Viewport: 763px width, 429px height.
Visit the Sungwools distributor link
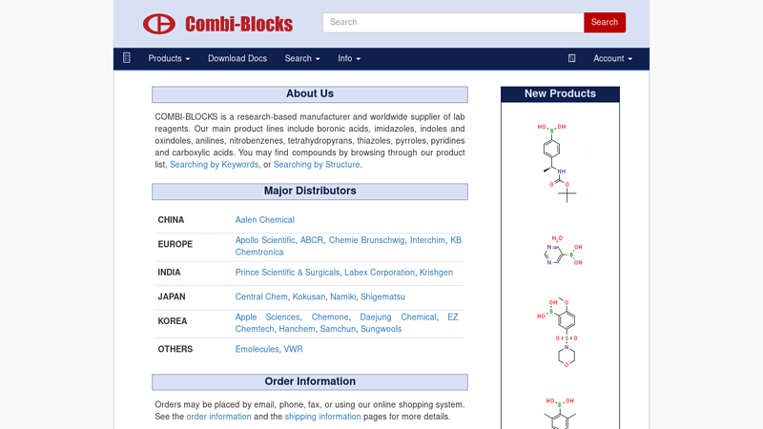[381, 329]
